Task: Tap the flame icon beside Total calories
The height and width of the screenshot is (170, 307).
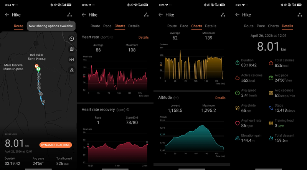Action: [x=271, y=63]
